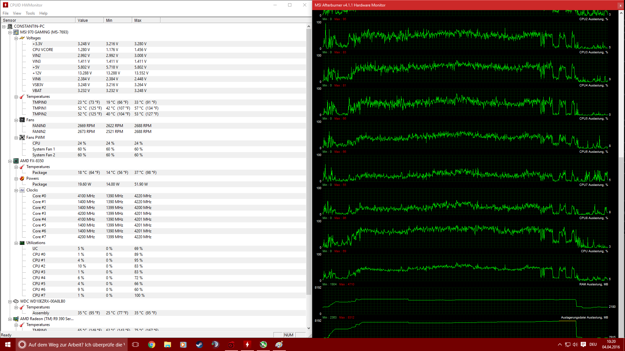Open TeamSpeak from the taskbar
This screenshot has width=625, height=351.
pyautogui.click(x=215, y=344)
